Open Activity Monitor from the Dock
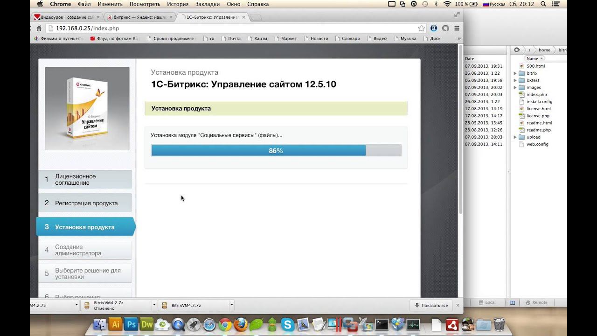 [x=413, y=324]
